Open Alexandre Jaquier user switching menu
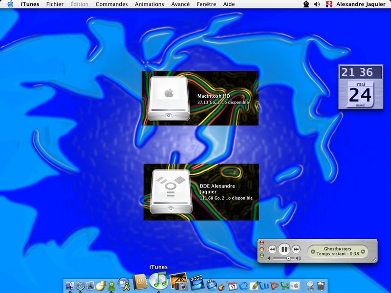The image size is (391, 293). click(361, 4)
